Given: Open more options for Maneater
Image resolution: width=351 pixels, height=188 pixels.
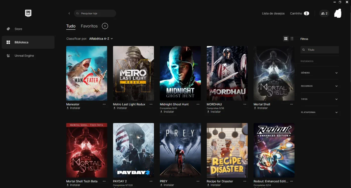Looking at the screenshot, I should click(104, 104).
